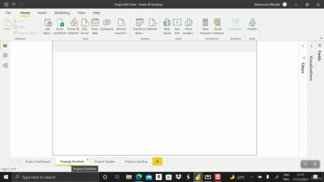Click the taskbar search box
The height and width of the screenshot is (182, 324).
[x=56, y=177]
